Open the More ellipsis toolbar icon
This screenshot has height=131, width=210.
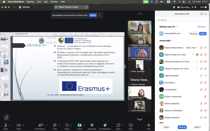[x=131, y=125]
